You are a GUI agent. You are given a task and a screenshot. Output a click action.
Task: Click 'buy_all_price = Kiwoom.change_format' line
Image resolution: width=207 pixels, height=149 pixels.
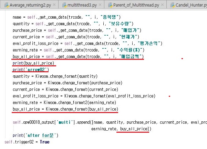[x=65, y=109]
